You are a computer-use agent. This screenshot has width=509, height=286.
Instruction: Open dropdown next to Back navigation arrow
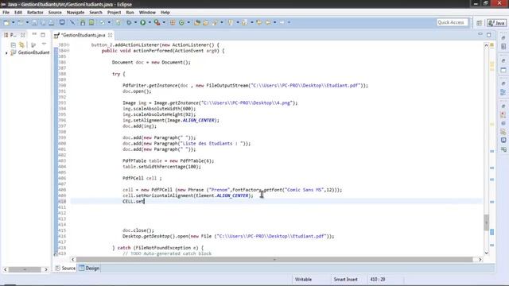click(274, 22)
